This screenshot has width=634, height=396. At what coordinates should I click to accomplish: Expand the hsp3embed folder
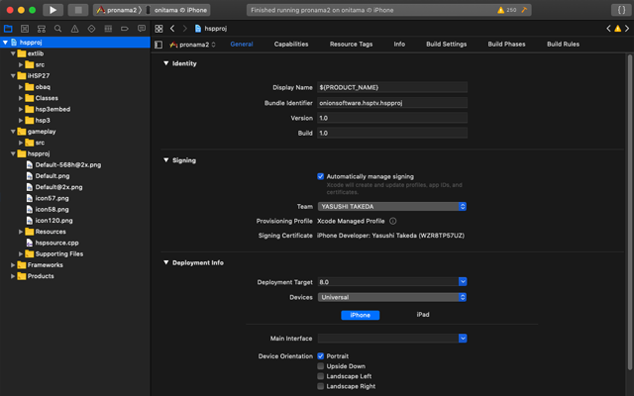[x=21, y=109]
